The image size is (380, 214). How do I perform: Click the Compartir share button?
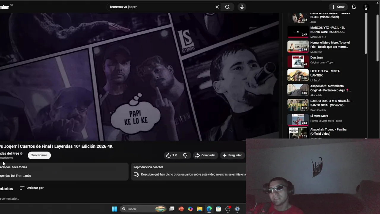[x=205, y=155]
